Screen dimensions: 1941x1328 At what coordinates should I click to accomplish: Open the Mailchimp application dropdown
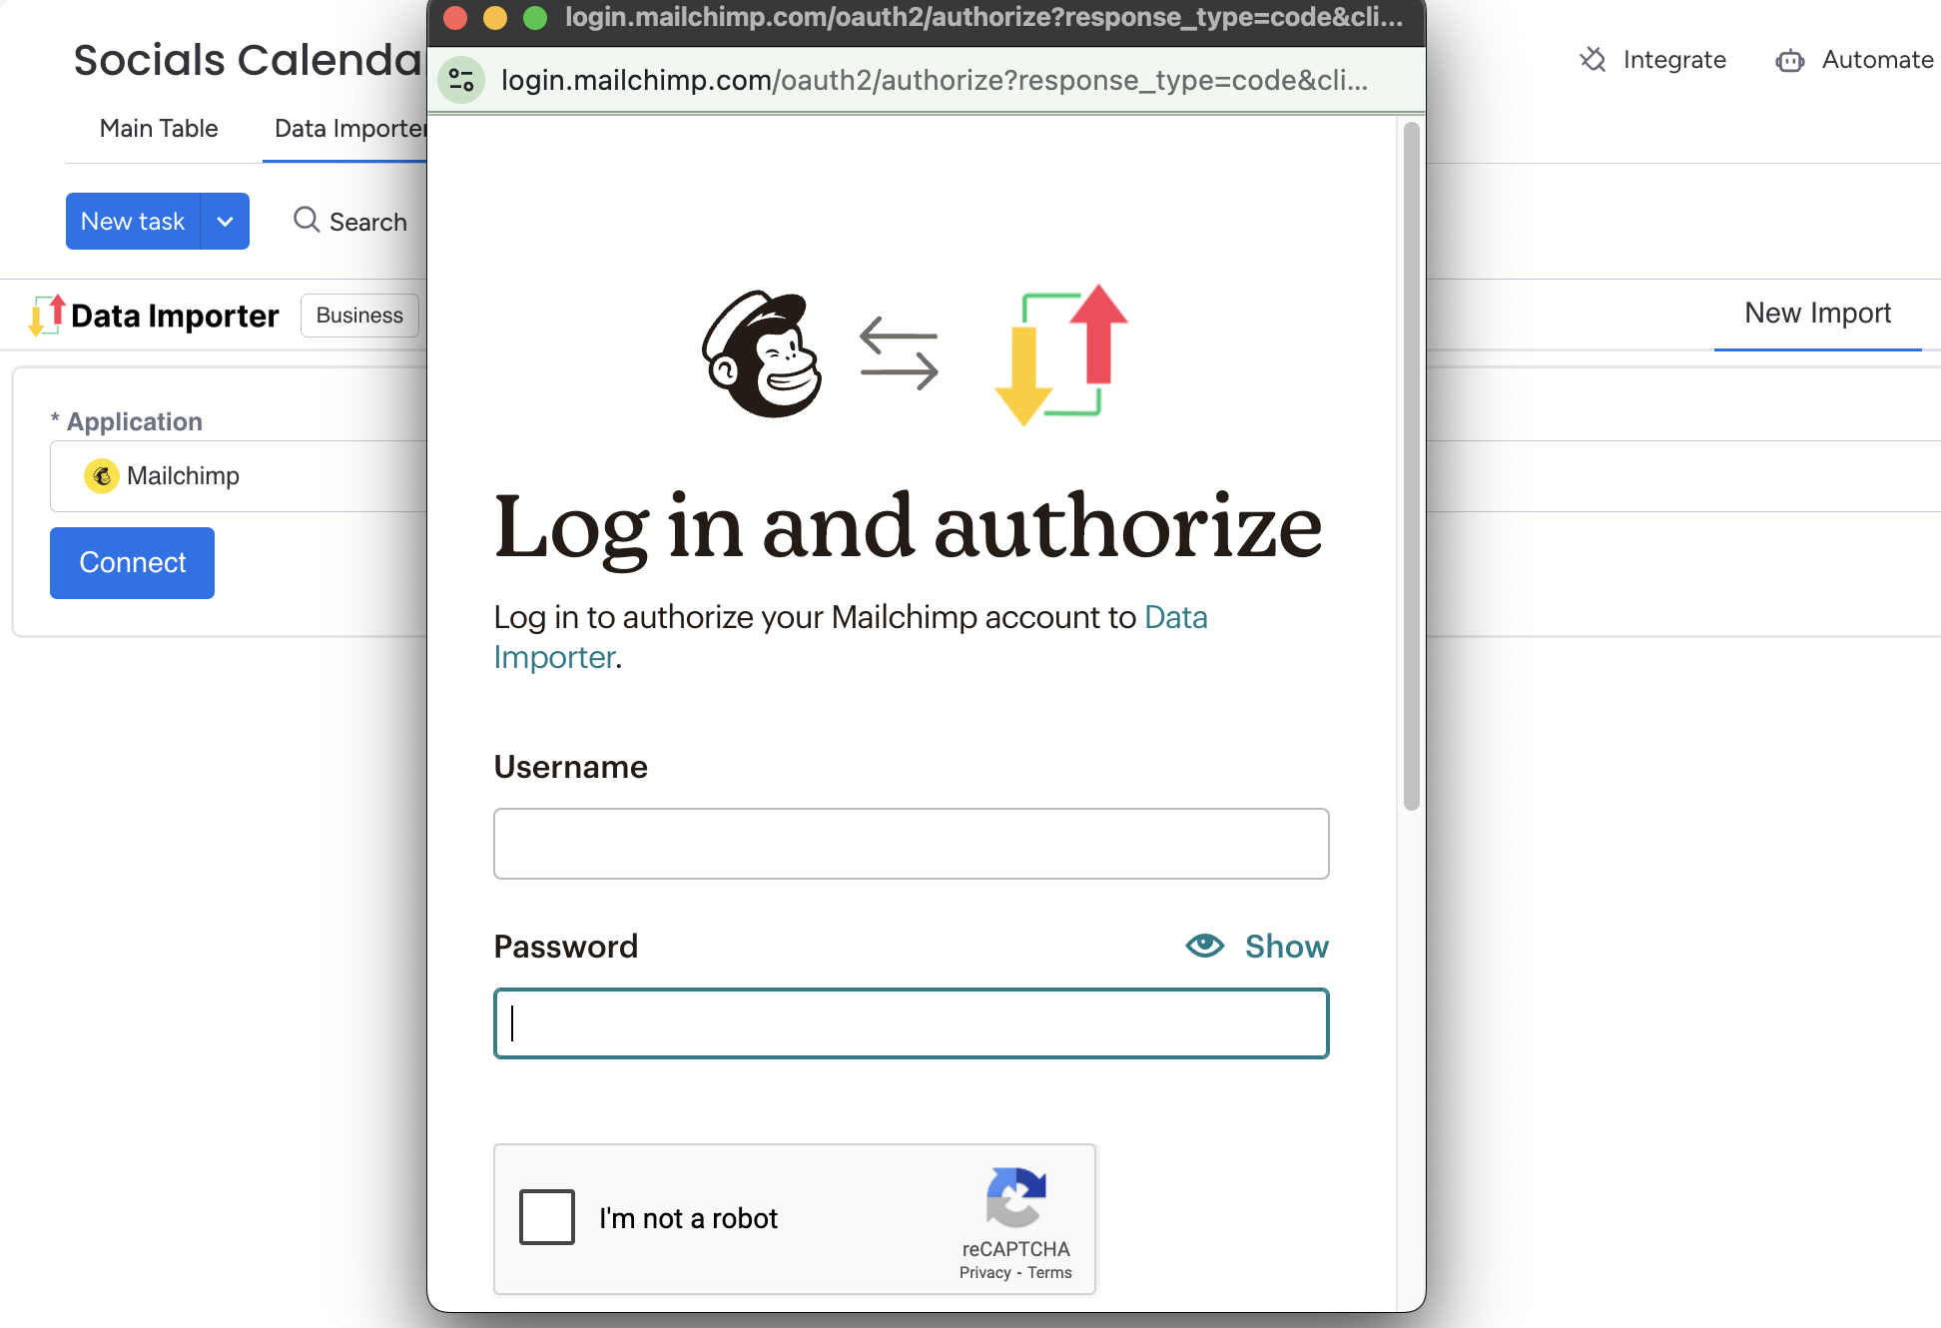click(240, 476)
